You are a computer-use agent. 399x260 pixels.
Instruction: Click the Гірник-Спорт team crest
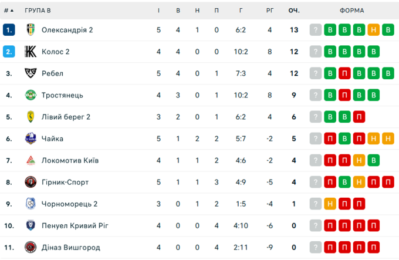point(31,183)
